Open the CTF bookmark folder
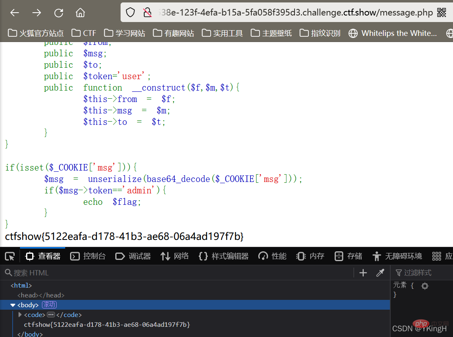This screenshot has width=453, height=337. click(x=84, y=33)
